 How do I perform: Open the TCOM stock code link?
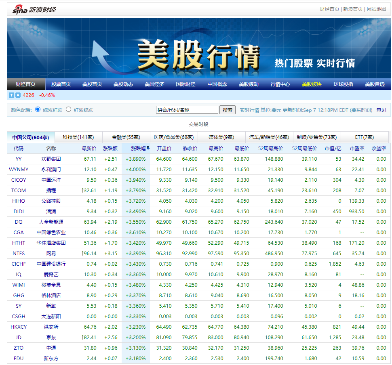(x=19, y=190)
